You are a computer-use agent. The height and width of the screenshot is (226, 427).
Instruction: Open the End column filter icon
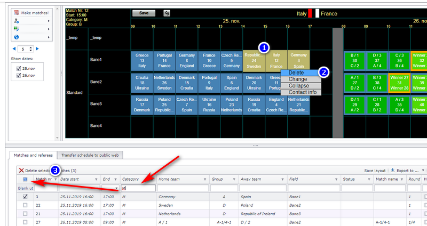point(115,180)
